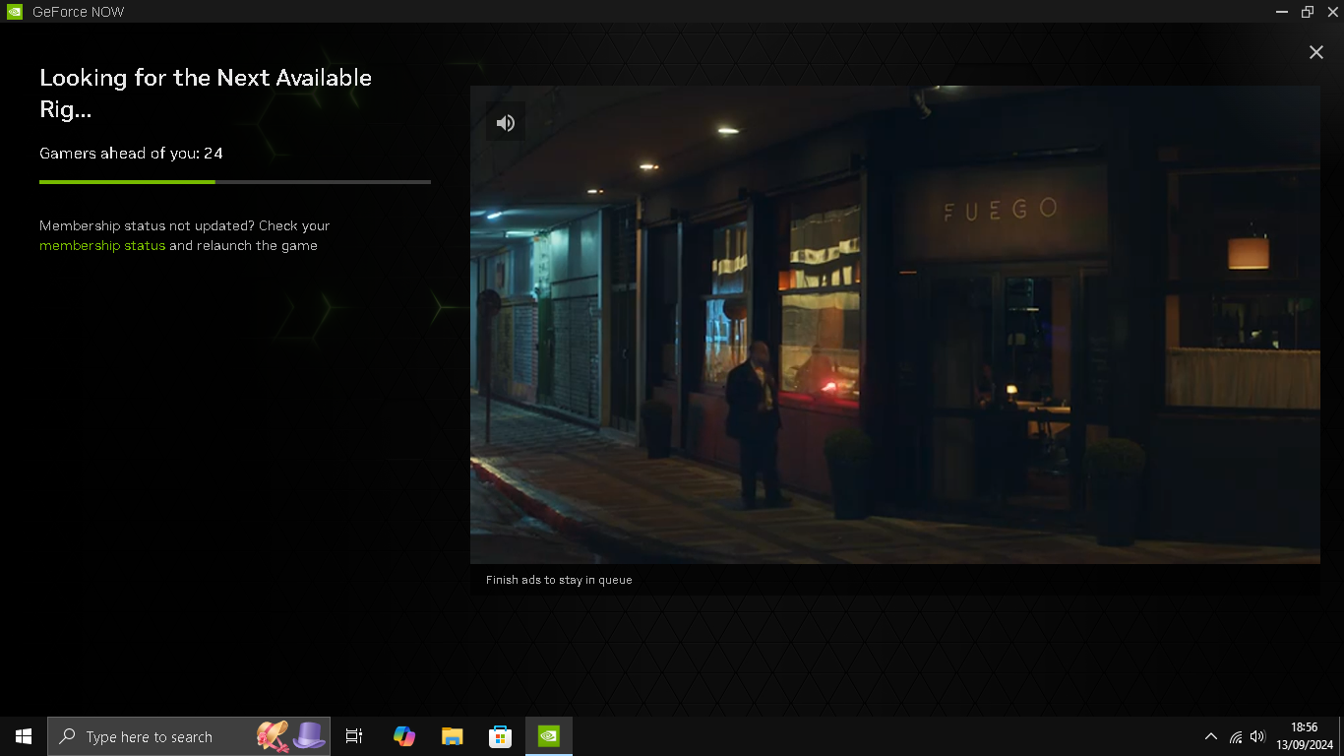1344x756 pixels.
Task: Launch Copilot from the taskbar
Action: coord(403,736)
